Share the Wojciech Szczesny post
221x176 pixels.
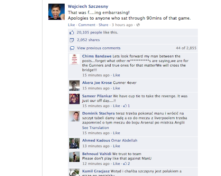point(103,25)
